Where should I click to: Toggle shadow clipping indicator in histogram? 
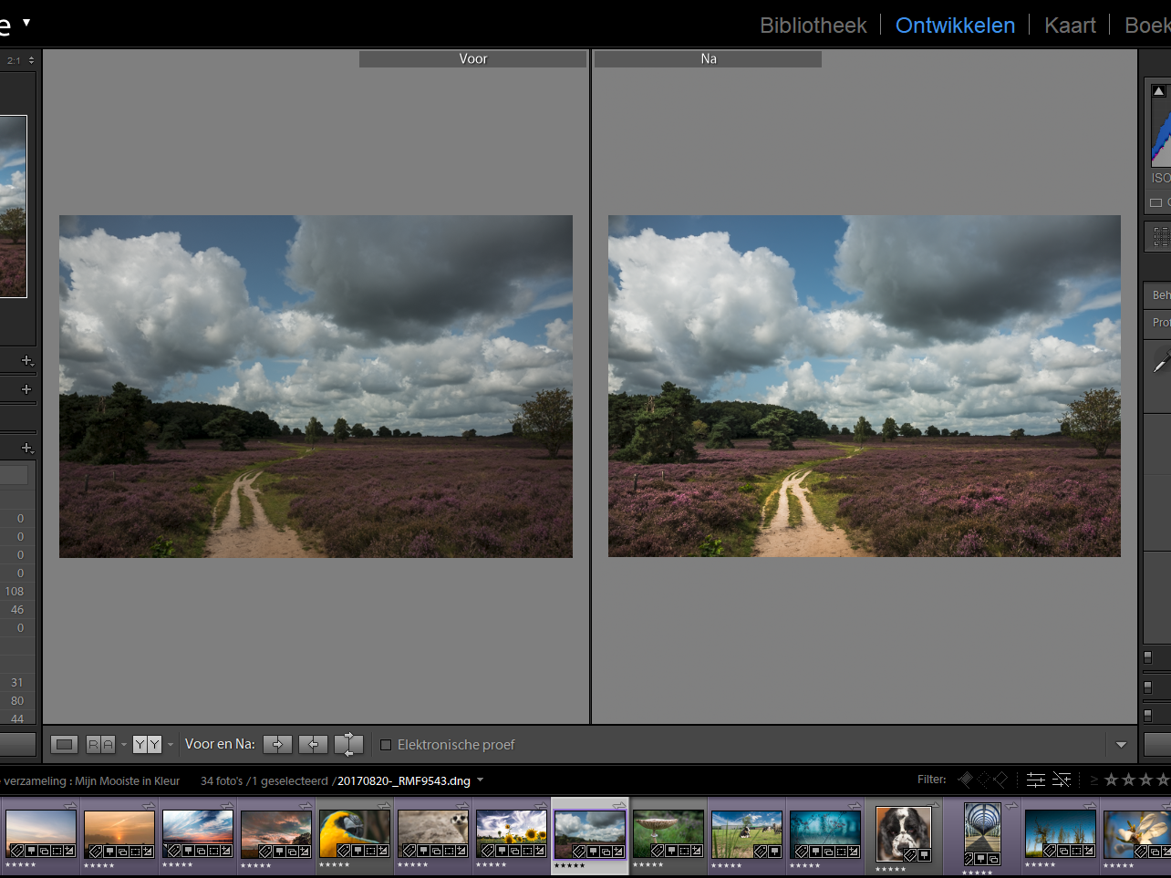point(1158,91)
